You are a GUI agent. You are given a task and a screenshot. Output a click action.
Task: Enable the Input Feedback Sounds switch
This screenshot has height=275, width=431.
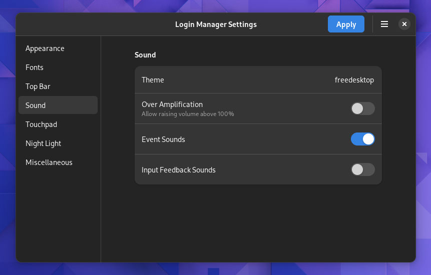[x=362, y=169]
